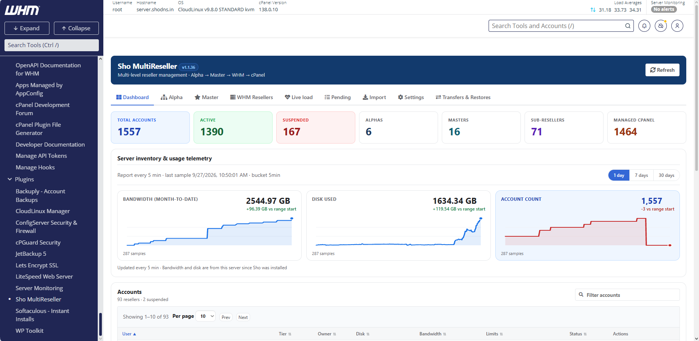699x341 pixels.
Task: Open Developer Documentation link
Action: 50,144
